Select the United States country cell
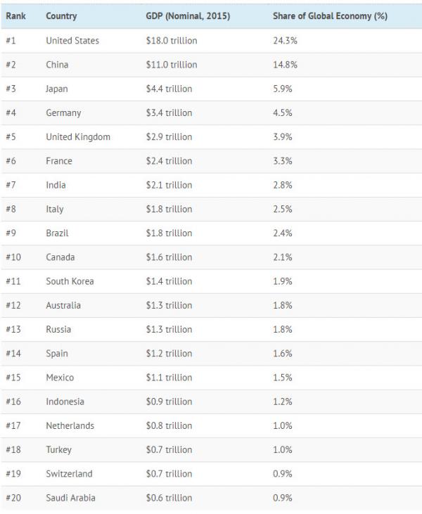This screenshot has width=422, height=514. coord(72,41)
